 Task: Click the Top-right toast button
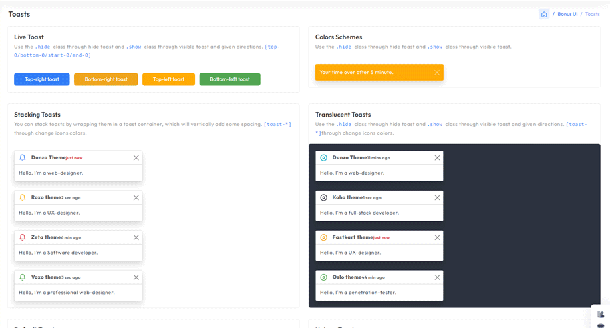point(42,79)
